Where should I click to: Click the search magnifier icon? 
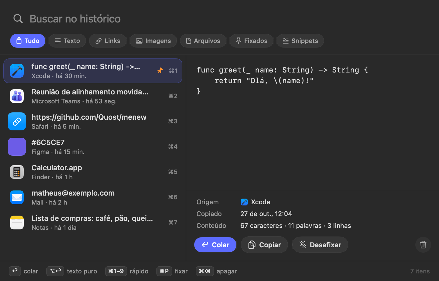tap(18, 19)
